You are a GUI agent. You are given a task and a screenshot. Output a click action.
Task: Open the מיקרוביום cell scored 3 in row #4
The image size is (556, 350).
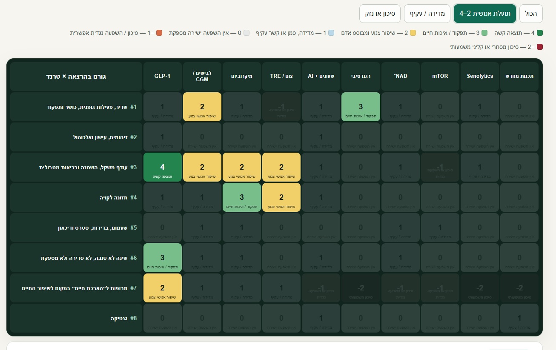(x=241, y=197)
